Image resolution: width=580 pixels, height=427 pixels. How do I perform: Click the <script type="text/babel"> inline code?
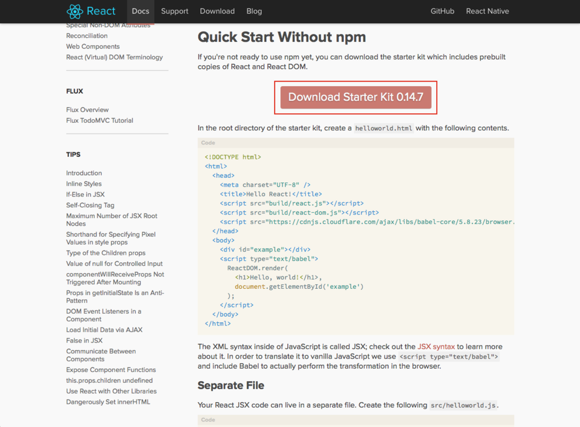click(x=449, y=357)
